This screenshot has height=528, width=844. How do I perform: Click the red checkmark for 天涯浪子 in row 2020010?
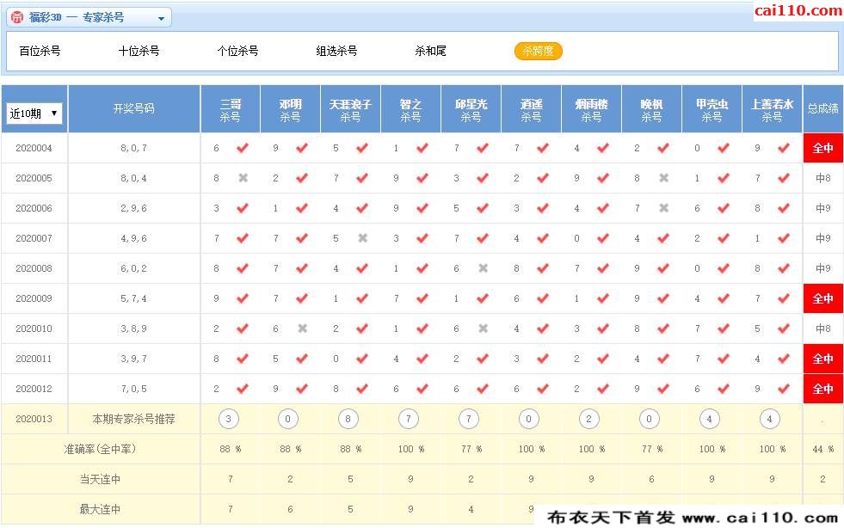362,328
